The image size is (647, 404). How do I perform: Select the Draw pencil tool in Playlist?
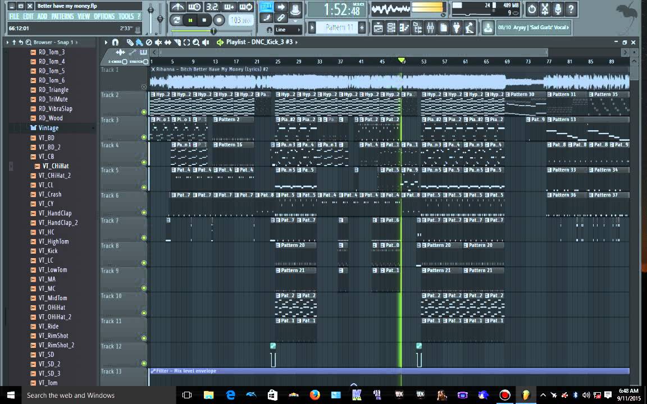coord(130,42)
